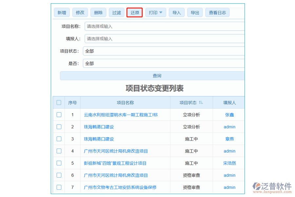Click 导入 to import data
Image resolution: width=295 pixels, height=197 pixels.
[177, 12]
